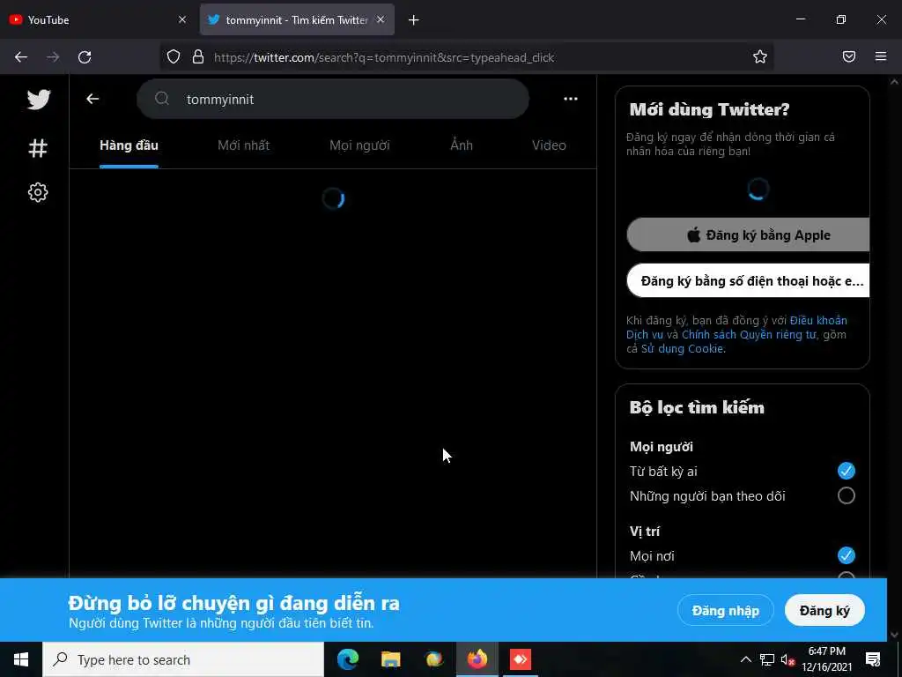Open the Chính sách Quyền riêng tư link

749,334
